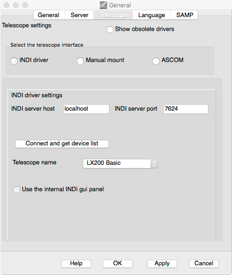Select the ASCOM radio button
The height and width of the screenshot is (275, 232).
156,61
